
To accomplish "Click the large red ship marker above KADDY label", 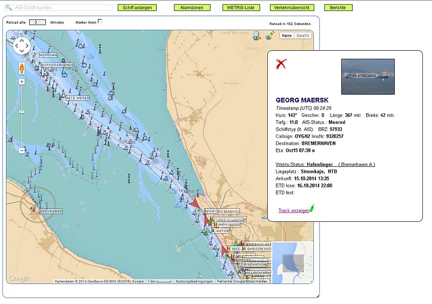I will [195, 204].
